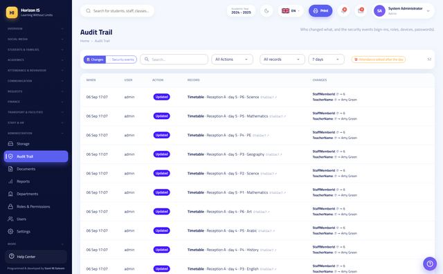Click the Reports bar-chart icon
443x274 pixels.
pyautogui.click(x=10, y=181)
